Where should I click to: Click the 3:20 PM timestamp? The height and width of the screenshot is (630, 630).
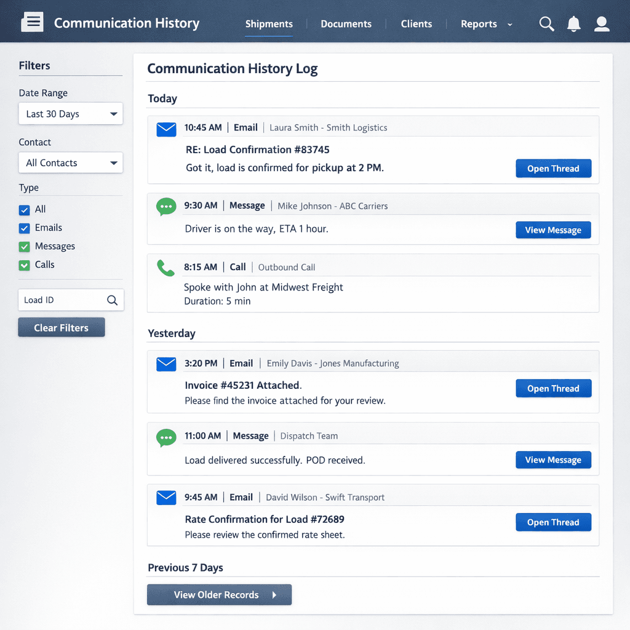[x=201, y=364]
